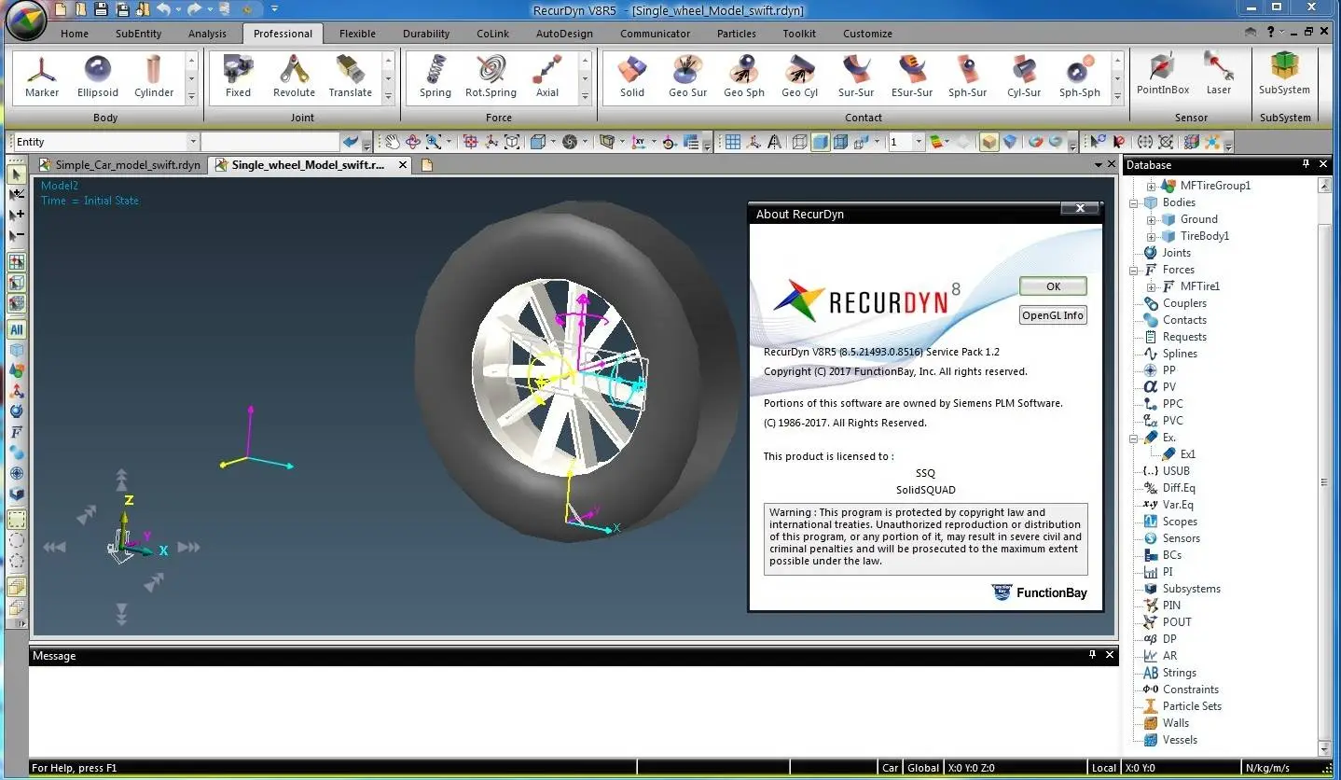Select Particle Sets in Database tree
The height and width of the screenshot is (780, 1341).
click(x=1192, y=706)
